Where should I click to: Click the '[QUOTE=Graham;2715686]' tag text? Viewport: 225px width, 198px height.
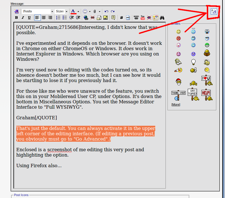[x=48, y=27]
